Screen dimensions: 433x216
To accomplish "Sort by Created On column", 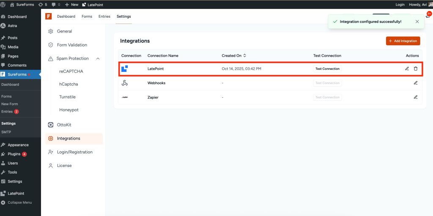I will tap(233, 55).
